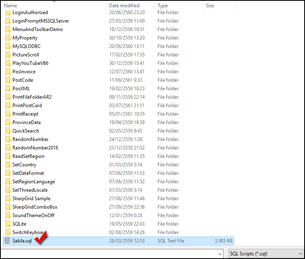Select the SoundThemeOnOff folder name
305x259 pixels.
33,215
